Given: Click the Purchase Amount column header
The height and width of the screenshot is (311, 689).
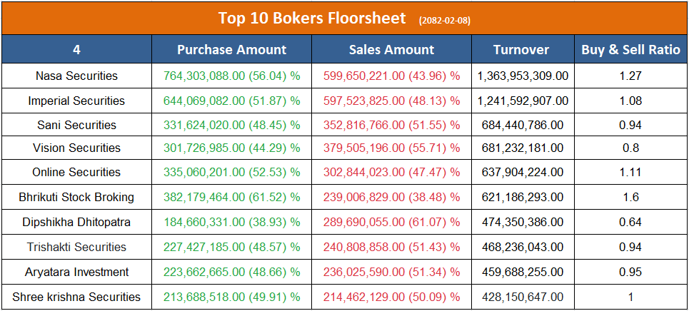Looking at the screenshot, I should pyautogui.click(x=231, y=50).
